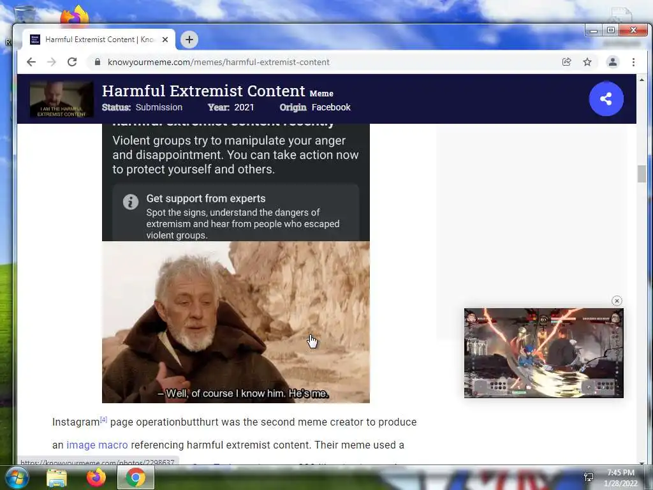653x490 pixels.
Task: Bookmark this page with the star
Action: (587, 62)
